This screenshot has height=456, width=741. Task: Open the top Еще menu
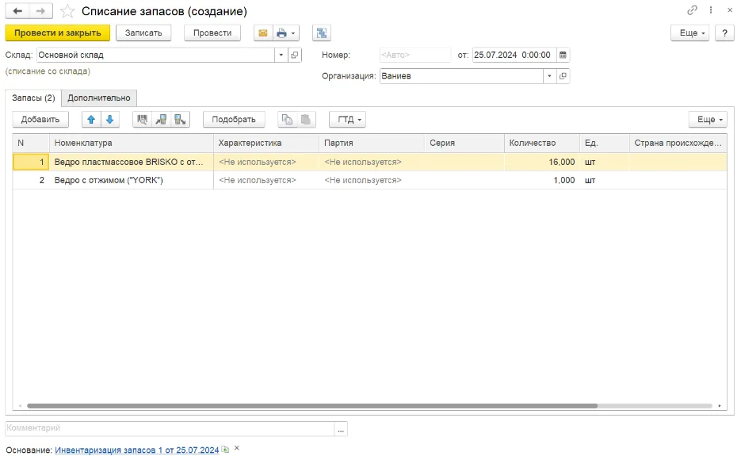(690, 33)
